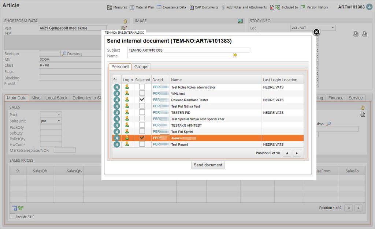Close the Send internal document popup
Screen dimensions: 375x229
pyautogui.click(x=317, y=32)
